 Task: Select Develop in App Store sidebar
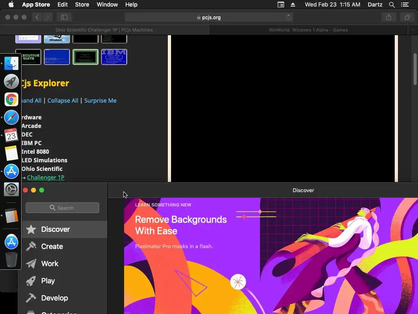pyautogui.click(x=64, y=298)
